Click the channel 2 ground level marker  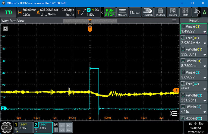tap(4, 108)
